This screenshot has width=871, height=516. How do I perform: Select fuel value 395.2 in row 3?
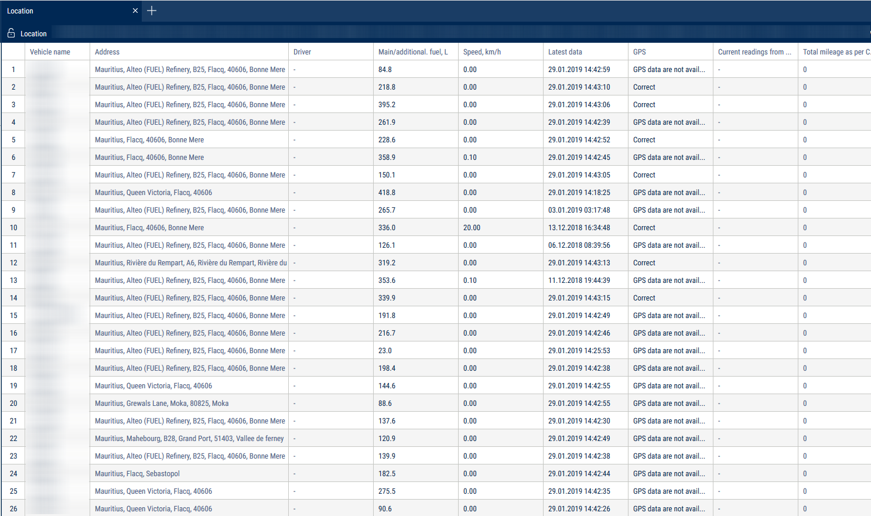point(387,105)
